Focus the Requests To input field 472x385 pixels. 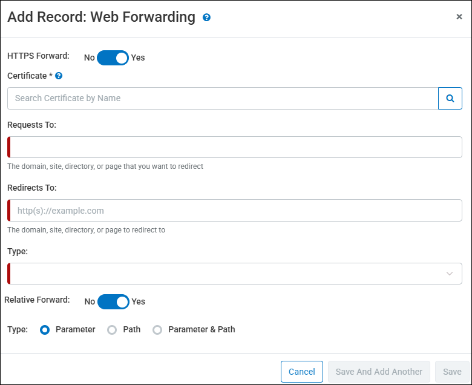pos(236,147)
